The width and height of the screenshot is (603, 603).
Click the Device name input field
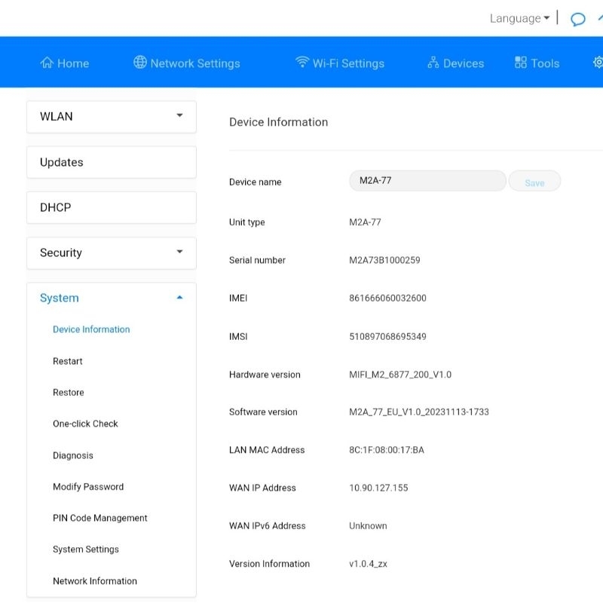427,182
